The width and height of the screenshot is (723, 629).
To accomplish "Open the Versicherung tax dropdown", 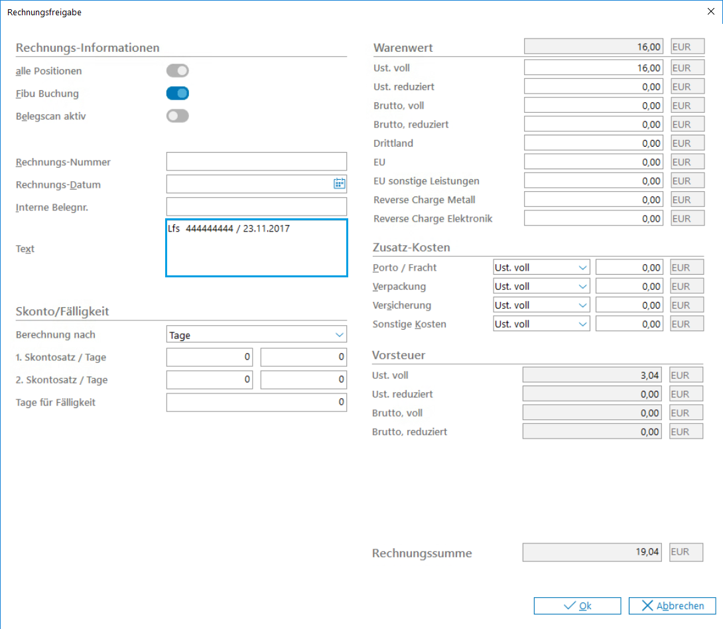I will pos(541,305).
